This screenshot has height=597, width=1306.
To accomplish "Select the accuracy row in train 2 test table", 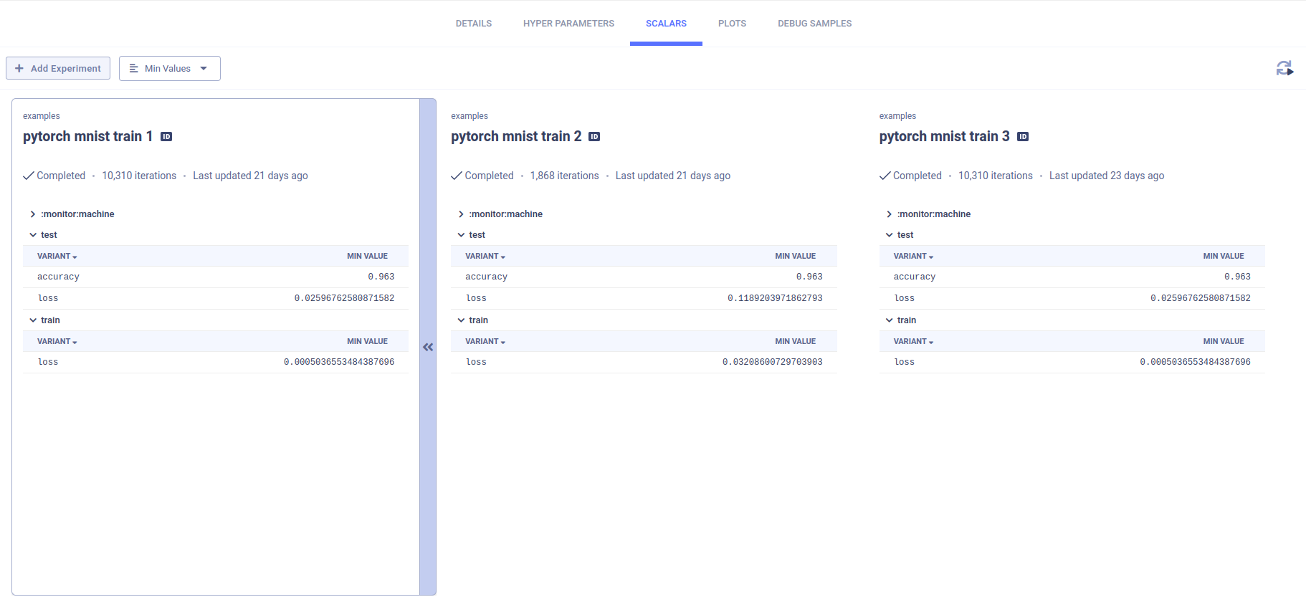I will coord(643,277).
